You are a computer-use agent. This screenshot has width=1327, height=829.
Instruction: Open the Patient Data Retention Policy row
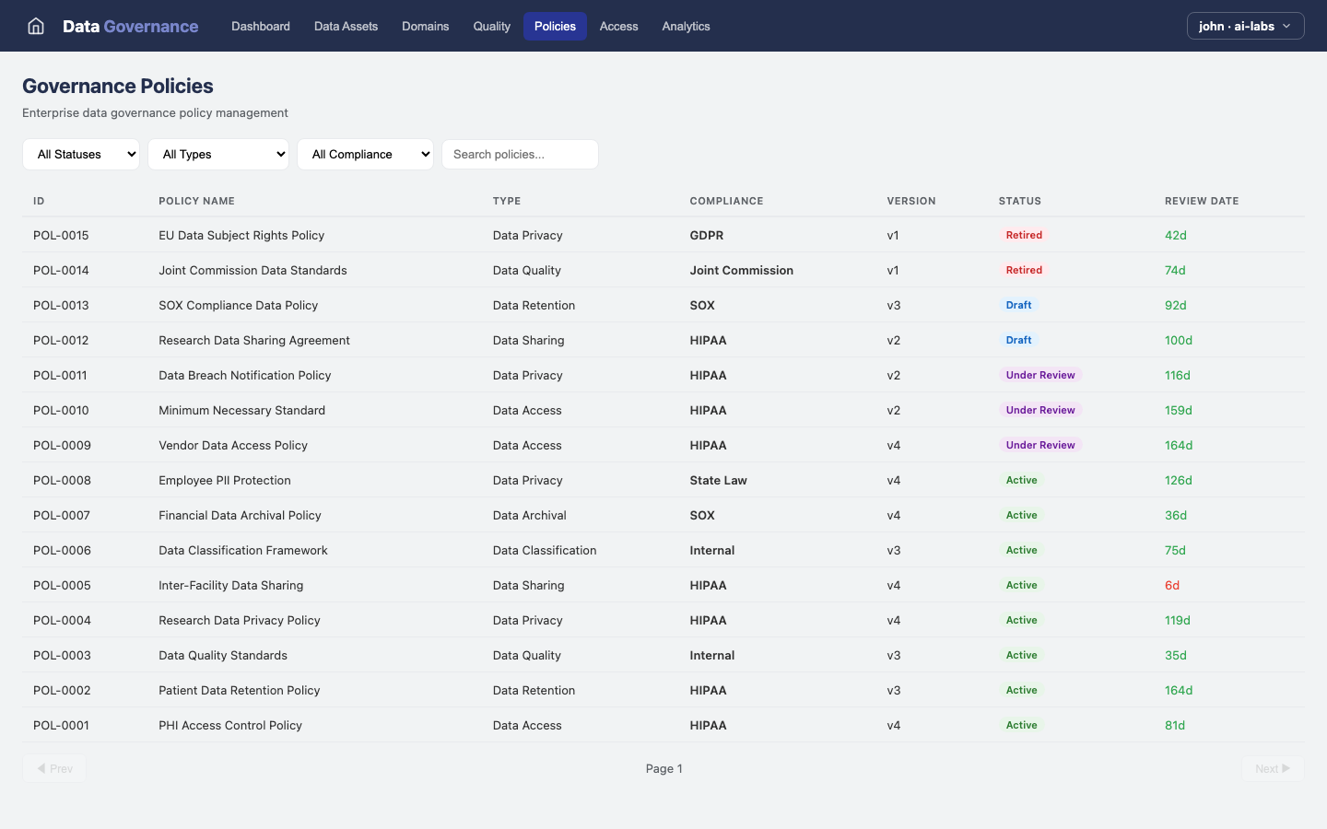coord(239,690)
